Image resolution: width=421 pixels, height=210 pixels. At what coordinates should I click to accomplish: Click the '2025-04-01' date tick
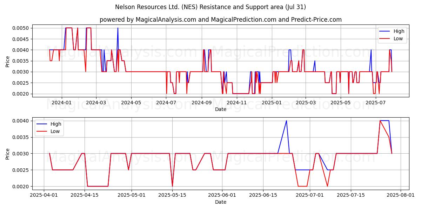pyautogui.click(x=44, y=195)
